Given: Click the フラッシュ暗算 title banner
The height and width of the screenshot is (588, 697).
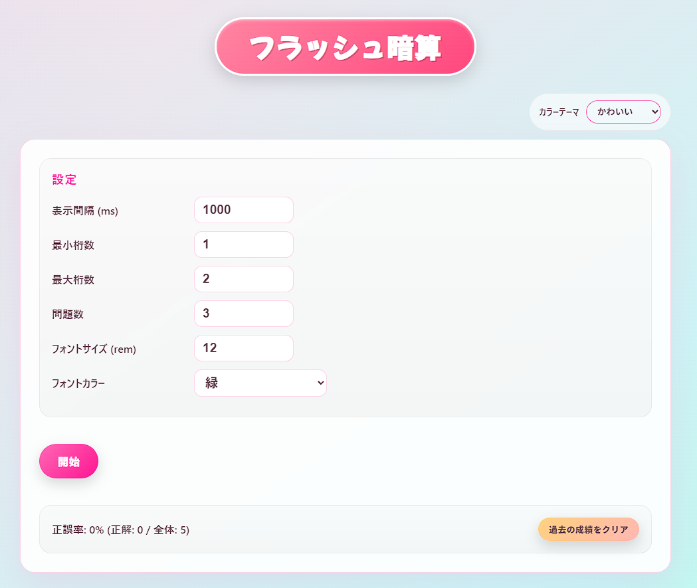Looking at the screenshot, I should click(346, 47).
